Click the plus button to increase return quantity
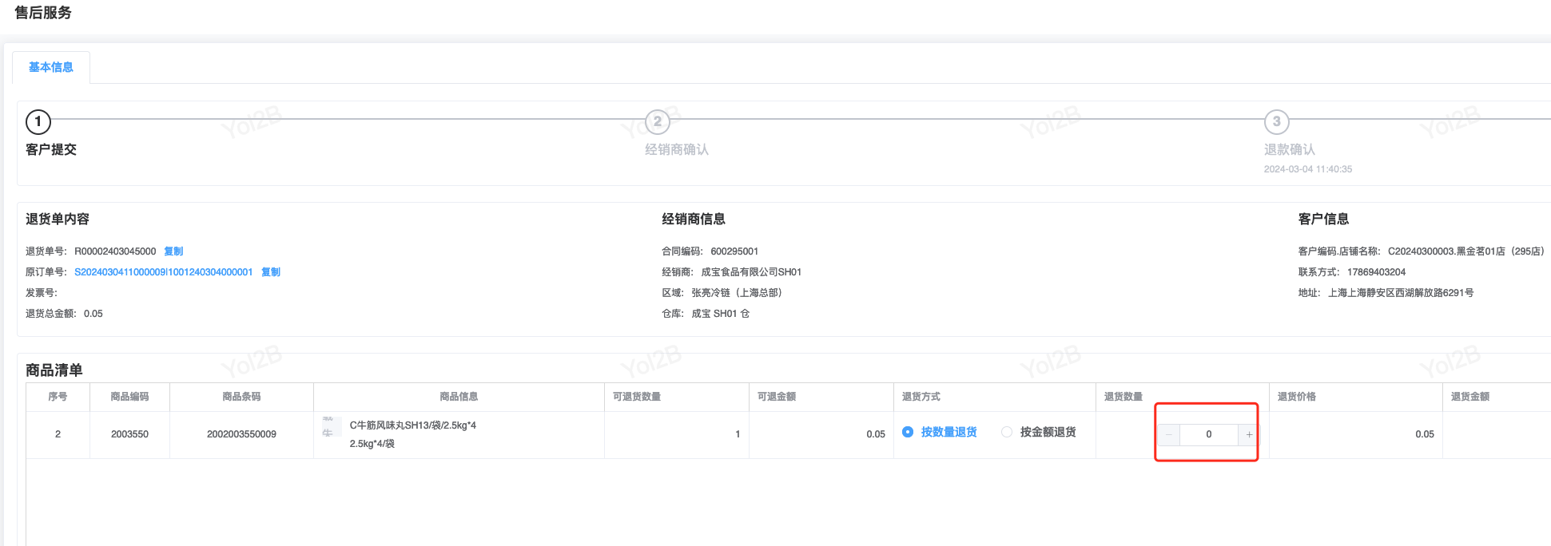Viewport: 1551px width, 546px height. (1248, 434)
